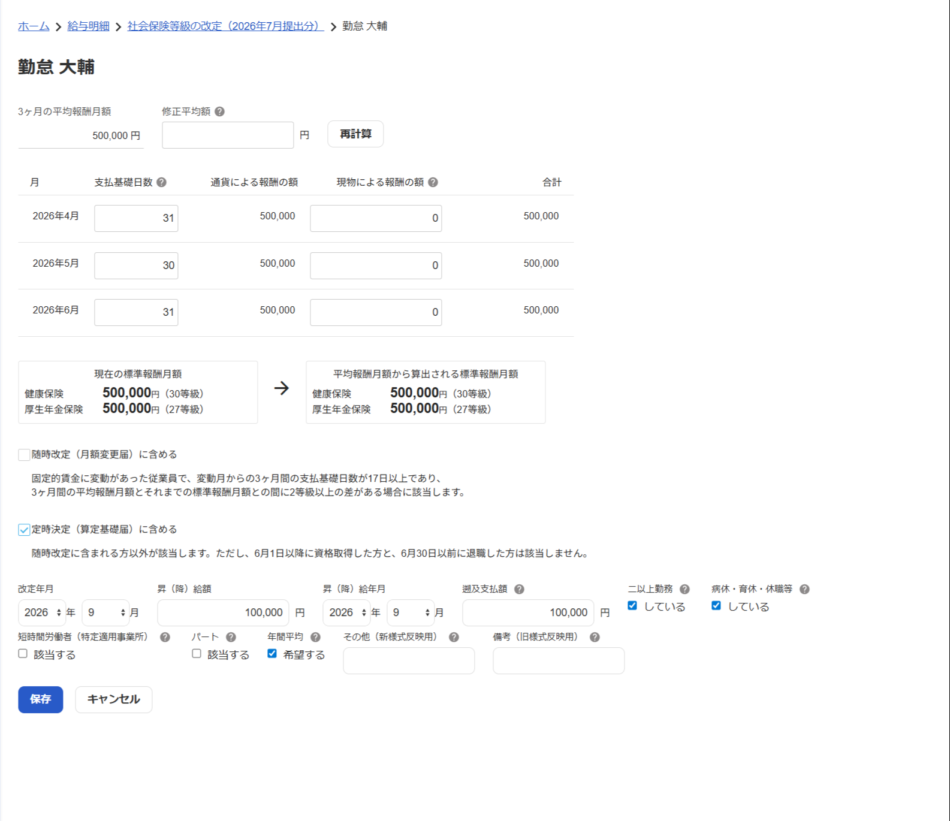Toggle 年間平均 希望する checkbox
This screenshot has height=821, width=950.
coord(272,654)
